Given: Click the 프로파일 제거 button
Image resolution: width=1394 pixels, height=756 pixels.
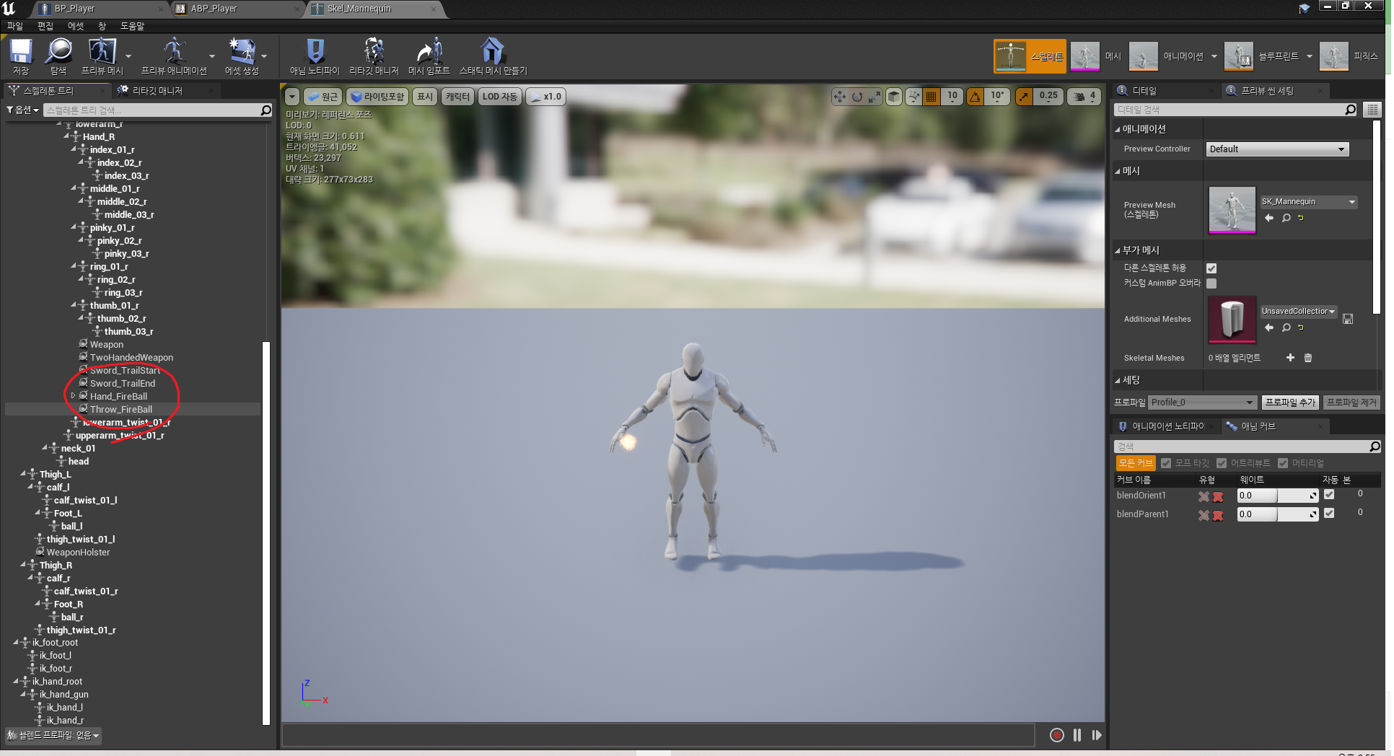Looking at the screenshot, I should (1352, 403).
